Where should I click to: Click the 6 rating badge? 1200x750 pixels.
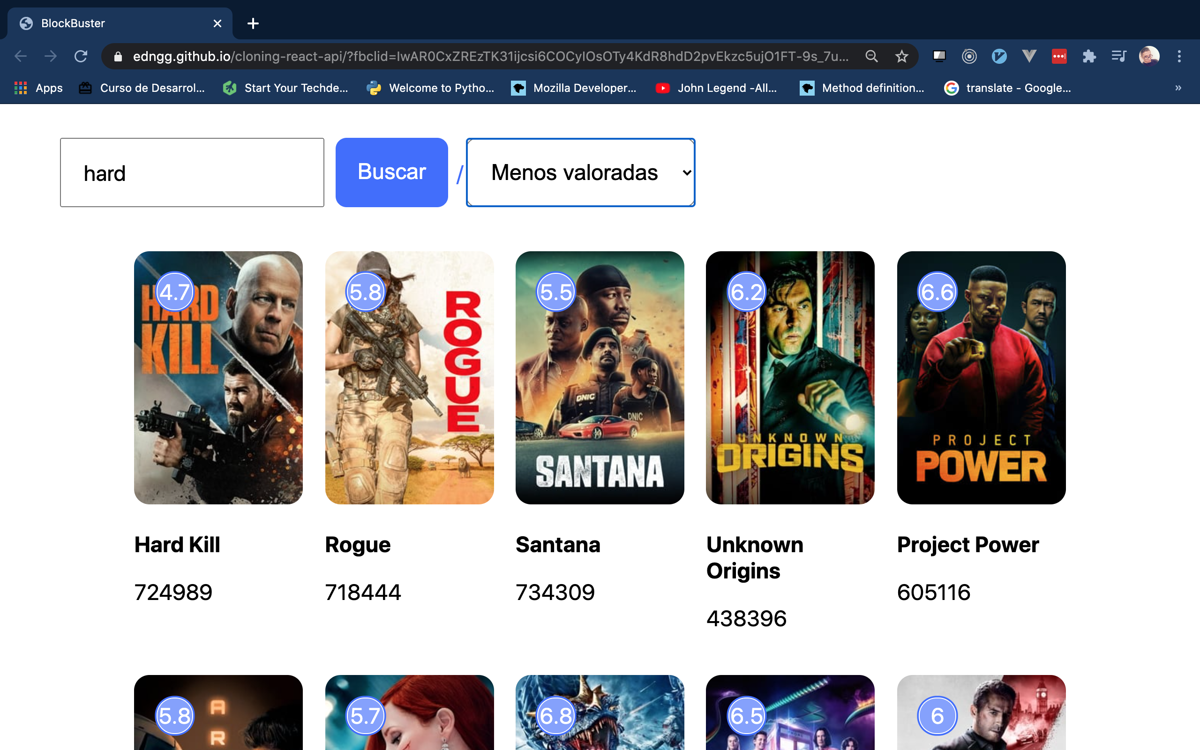[x=937, y=716]
